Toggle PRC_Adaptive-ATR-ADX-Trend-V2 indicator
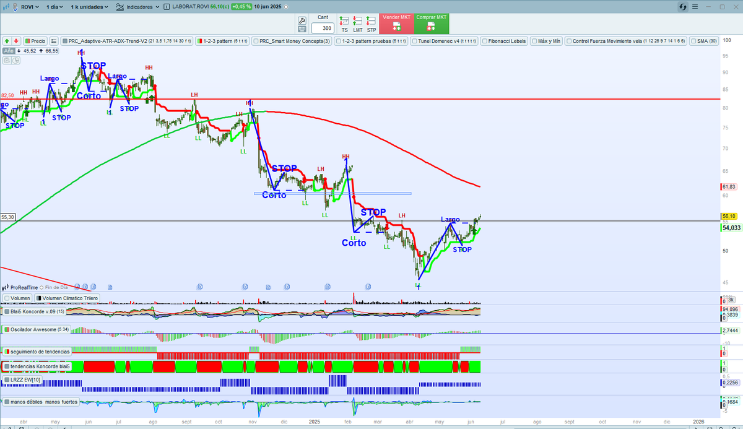Screen dimensions: 743x429 (126, 41)
